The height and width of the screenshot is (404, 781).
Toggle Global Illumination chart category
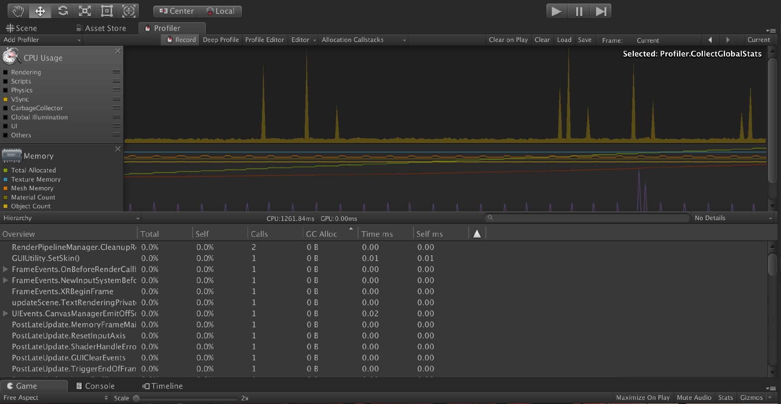(x=5, y=117)
